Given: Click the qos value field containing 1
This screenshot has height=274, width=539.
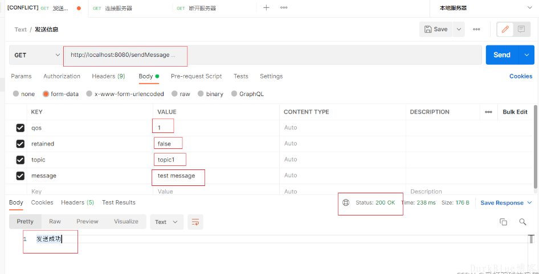Looking at the screenshot, I should [216, 128].
